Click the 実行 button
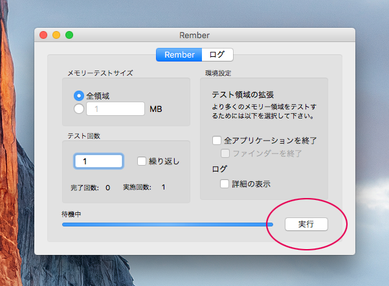 (x=306, y=225)
